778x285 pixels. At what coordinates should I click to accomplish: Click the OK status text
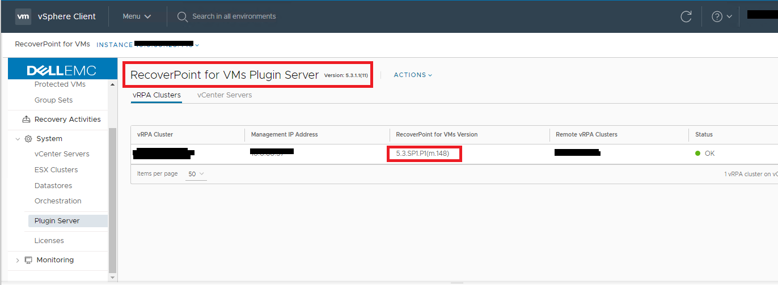[x=709, y=154]
